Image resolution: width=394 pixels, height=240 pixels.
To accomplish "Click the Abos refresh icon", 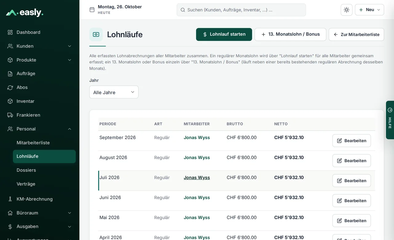I will pyautogui.click(x=10, y=87).
